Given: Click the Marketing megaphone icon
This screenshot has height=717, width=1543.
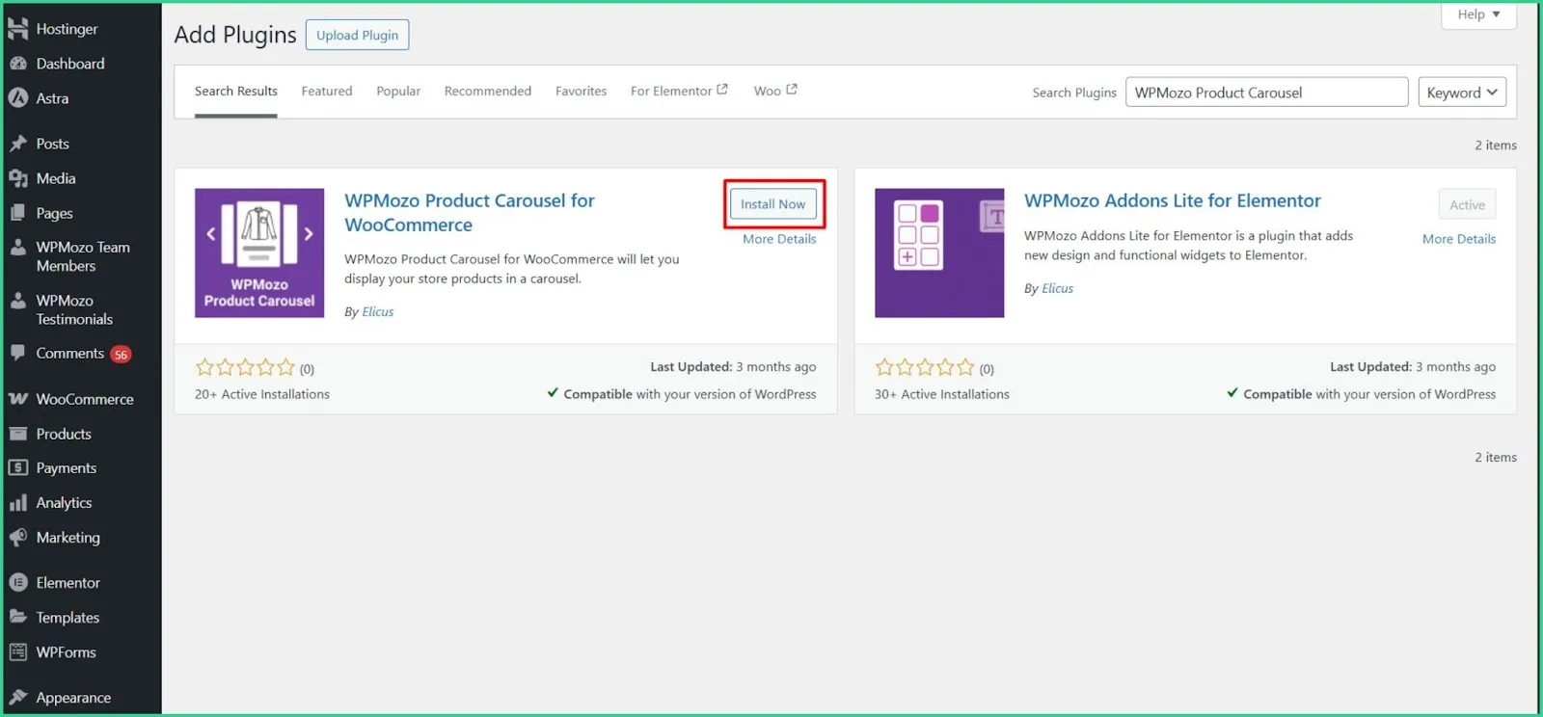Looking at the screenshot, I should coord(17,538).
